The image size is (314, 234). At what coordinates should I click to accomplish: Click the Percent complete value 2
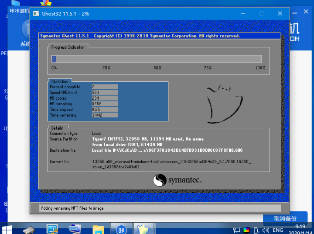105,87
